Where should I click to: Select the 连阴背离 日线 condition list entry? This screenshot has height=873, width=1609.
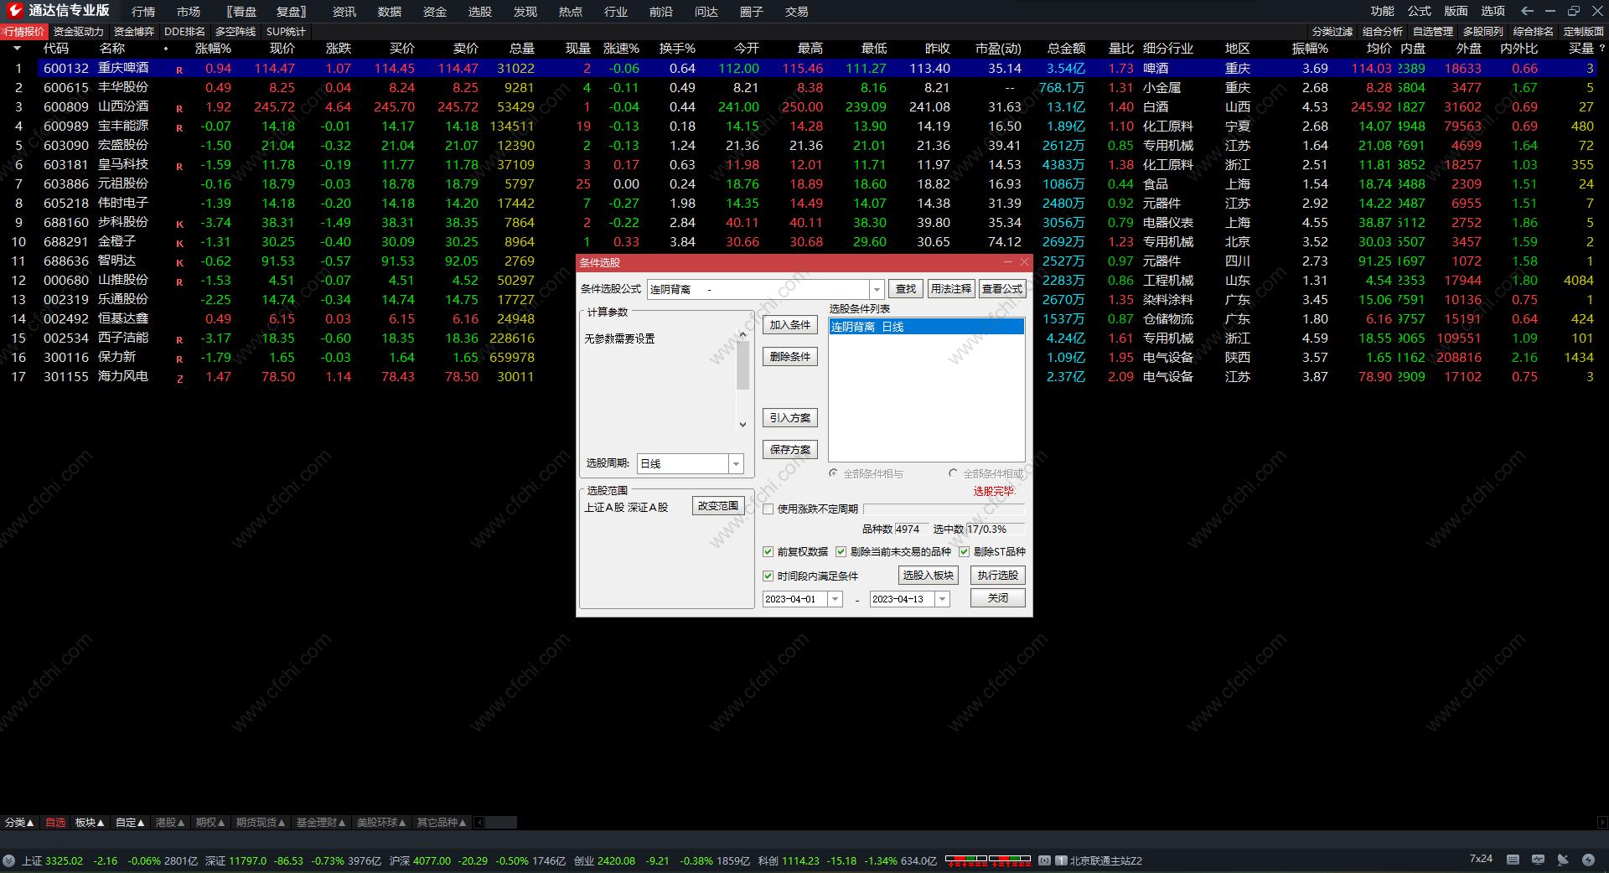click(925, 327)
